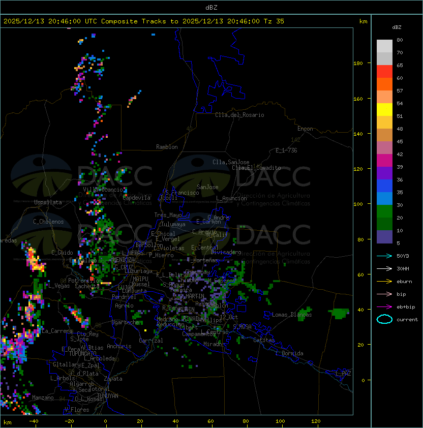Select the purple 36-39 dBZ swatch
The image size is (423, 428).
[x=384, y=173]
